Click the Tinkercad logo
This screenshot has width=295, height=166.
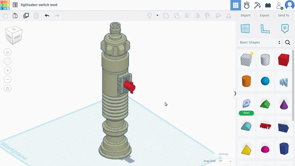pyautogui.click(x=5, y=5)
